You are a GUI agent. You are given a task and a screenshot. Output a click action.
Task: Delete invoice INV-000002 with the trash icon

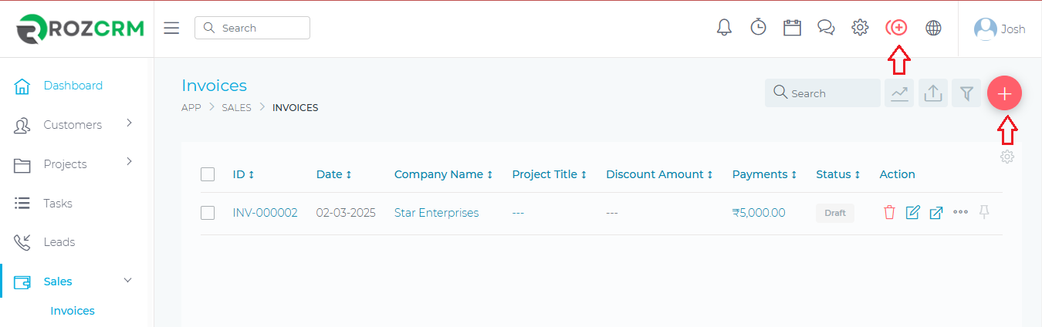click(x=889, y=213)
